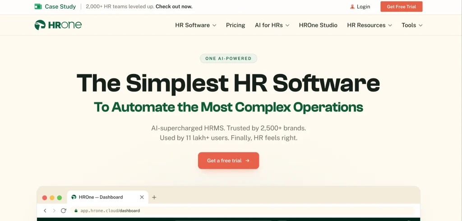Click the padlock icon in address bar
462x221 pixels.
tap(76, 211)
